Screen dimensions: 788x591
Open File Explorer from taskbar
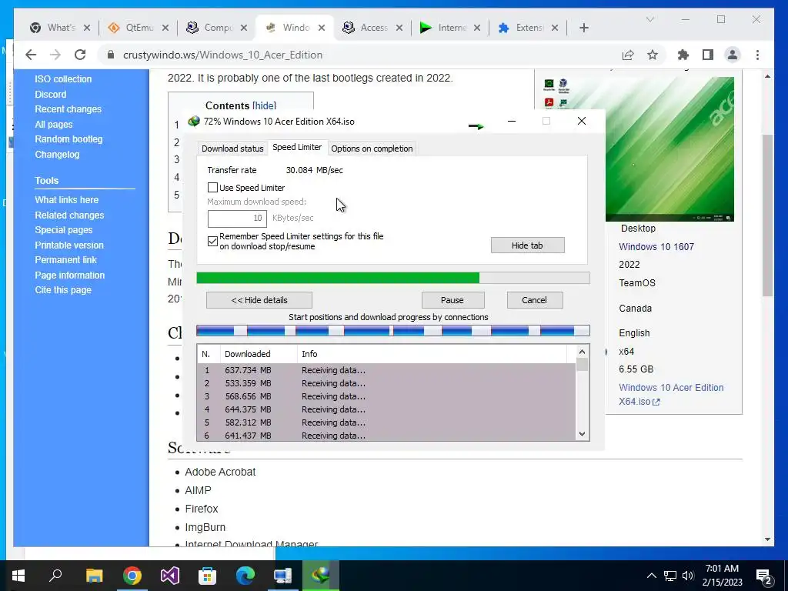(94, 576)
